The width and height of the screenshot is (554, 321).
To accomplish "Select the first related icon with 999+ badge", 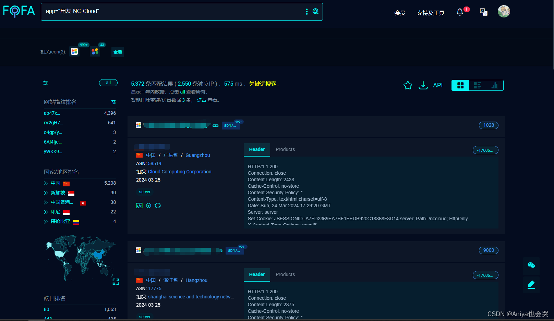I will pyautogui.click(x=74, y=51).
